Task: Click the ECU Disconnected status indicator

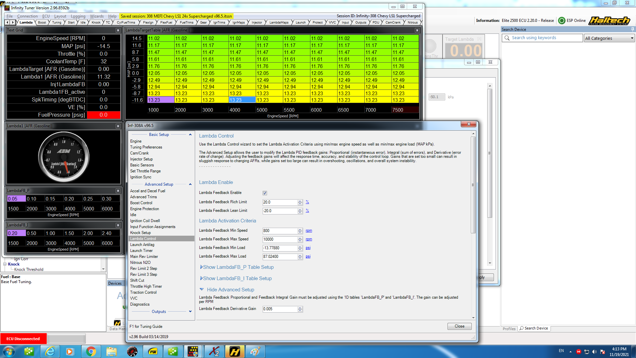Action: point(23,338)
